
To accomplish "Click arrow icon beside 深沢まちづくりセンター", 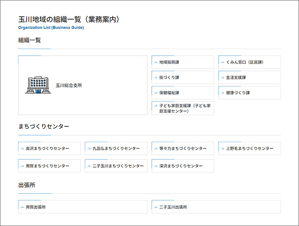I will point(156,166).
